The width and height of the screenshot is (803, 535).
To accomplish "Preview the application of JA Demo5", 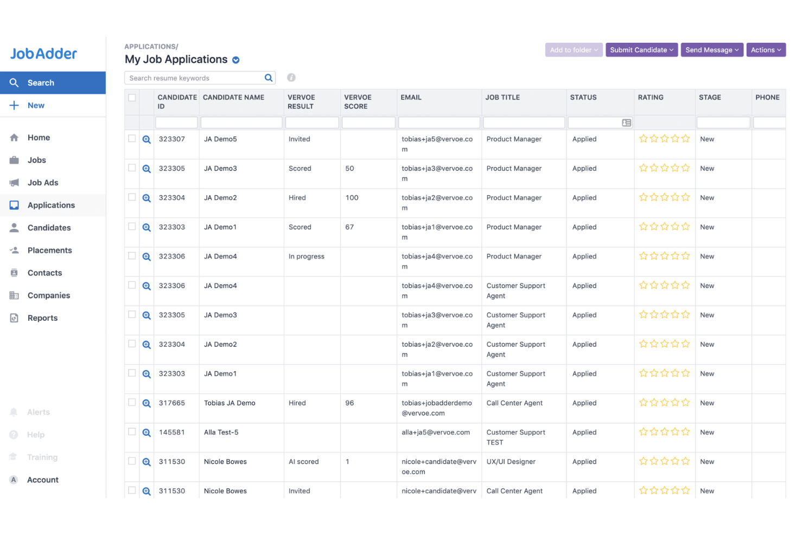I will (x=146, y=139).
